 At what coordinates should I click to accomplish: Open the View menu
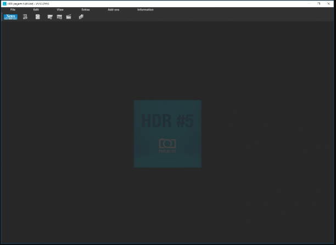(x=60, y=10)
